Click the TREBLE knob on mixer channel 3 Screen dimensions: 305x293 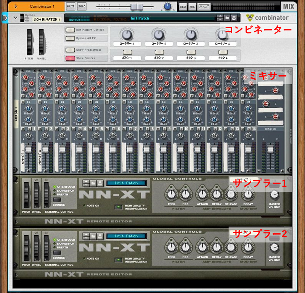pos(62,109)
